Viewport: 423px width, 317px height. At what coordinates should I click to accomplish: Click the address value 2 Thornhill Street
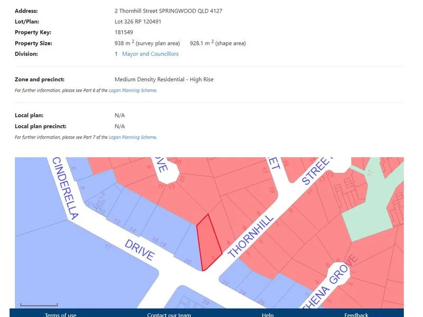(168, 11)
